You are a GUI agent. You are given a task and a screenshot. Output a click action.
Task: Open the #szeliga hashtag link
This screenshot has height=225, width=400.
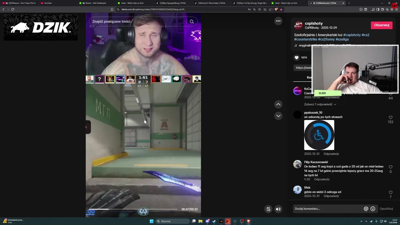click(x=342, y=39)
